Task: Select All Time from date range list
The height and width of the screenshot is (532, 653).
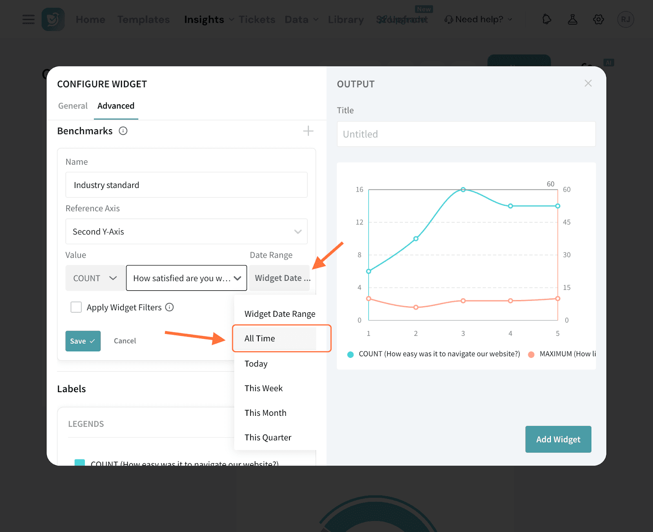Action: 260,338
